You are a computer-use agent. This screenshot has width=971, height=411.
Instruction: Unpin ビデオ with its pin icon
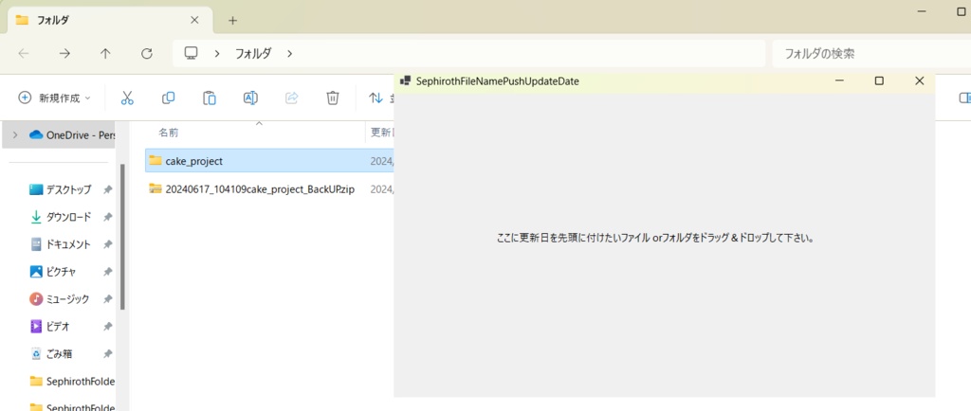107,327
